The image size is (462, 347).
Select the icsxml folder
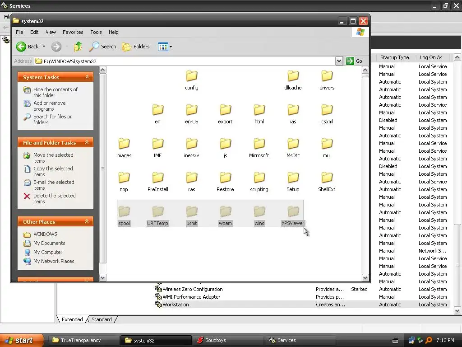point(327,114)
